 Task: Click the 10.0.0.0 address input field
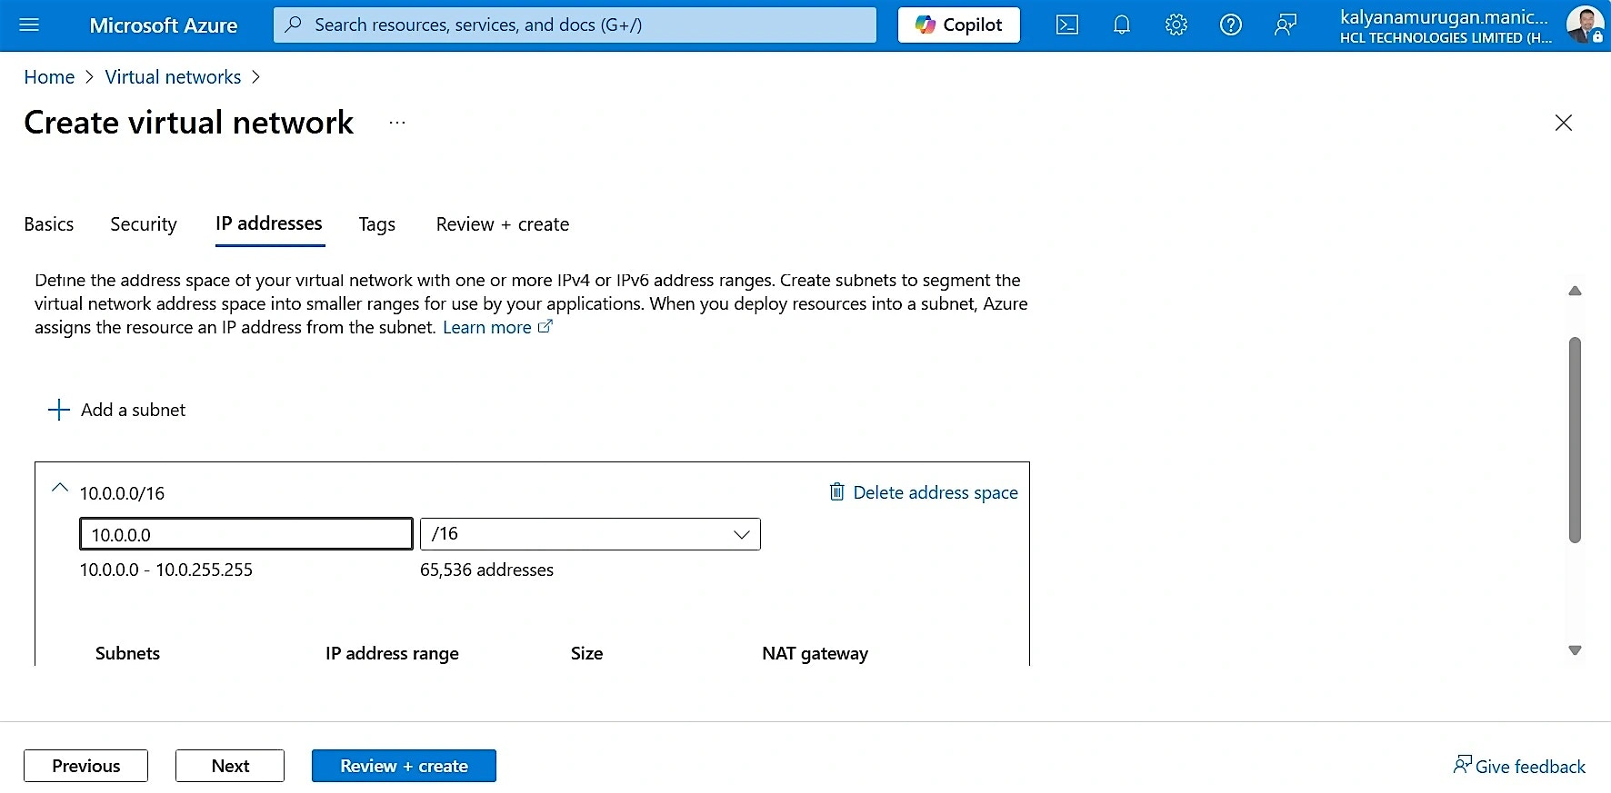click(x=245, y=534)
